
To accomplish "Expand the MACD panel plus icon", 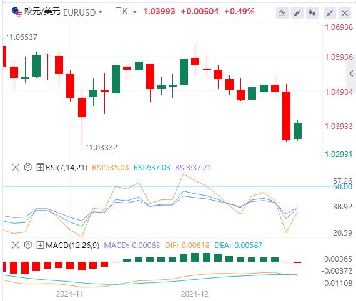I will point(40,245).
